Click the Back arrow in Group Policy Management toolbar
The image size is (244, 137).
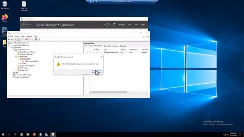(9, 40)
